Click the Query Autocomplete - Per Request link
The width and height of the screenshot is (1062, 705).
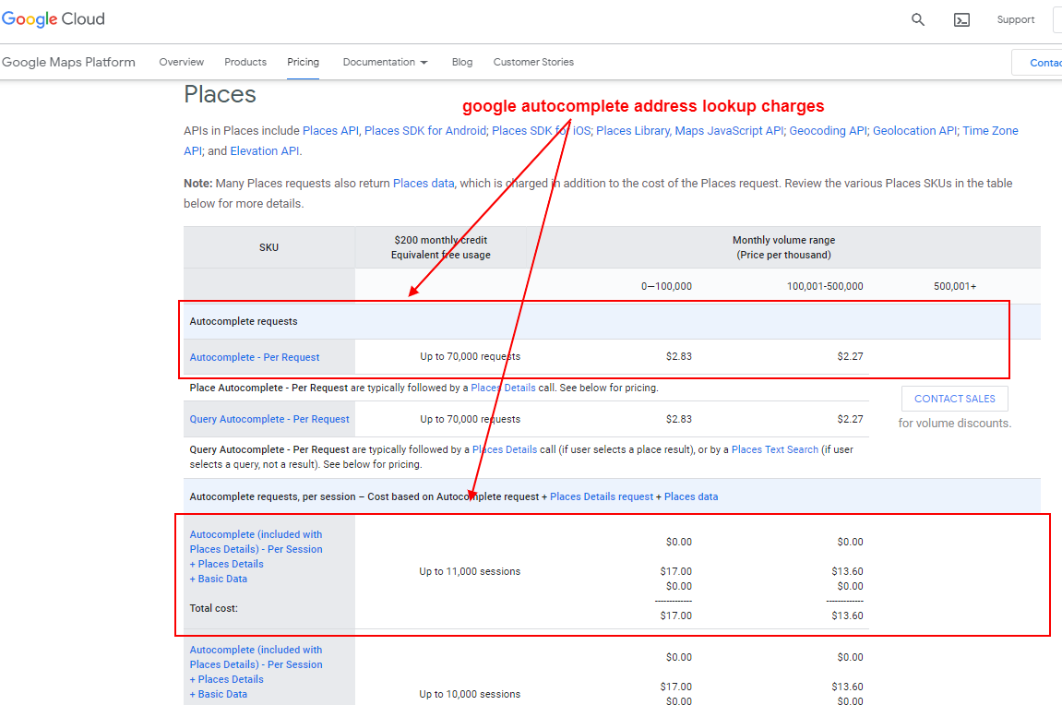click(x=269, y=418)
